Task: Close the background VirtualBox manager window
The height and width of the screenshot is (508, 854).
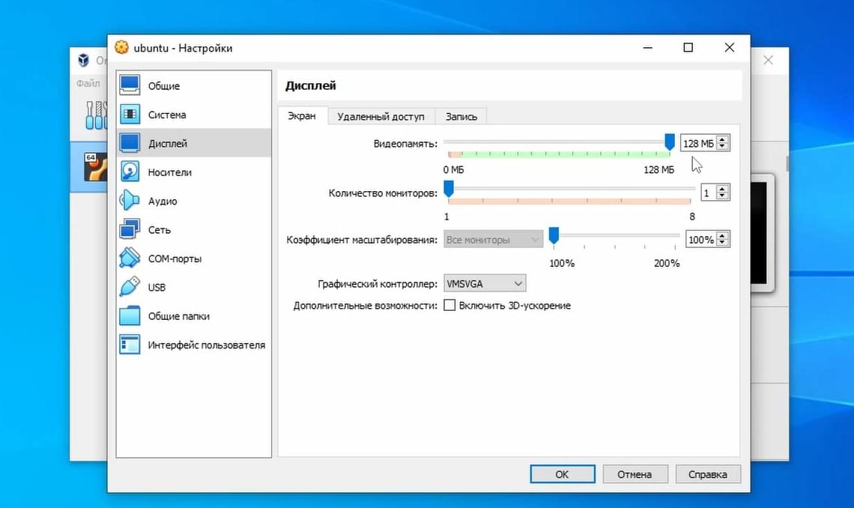Action: click(768, 60)
